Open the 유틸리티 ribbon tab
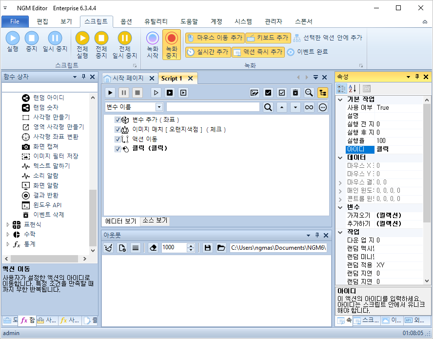 pyautogui.click(x=156, y=21)
